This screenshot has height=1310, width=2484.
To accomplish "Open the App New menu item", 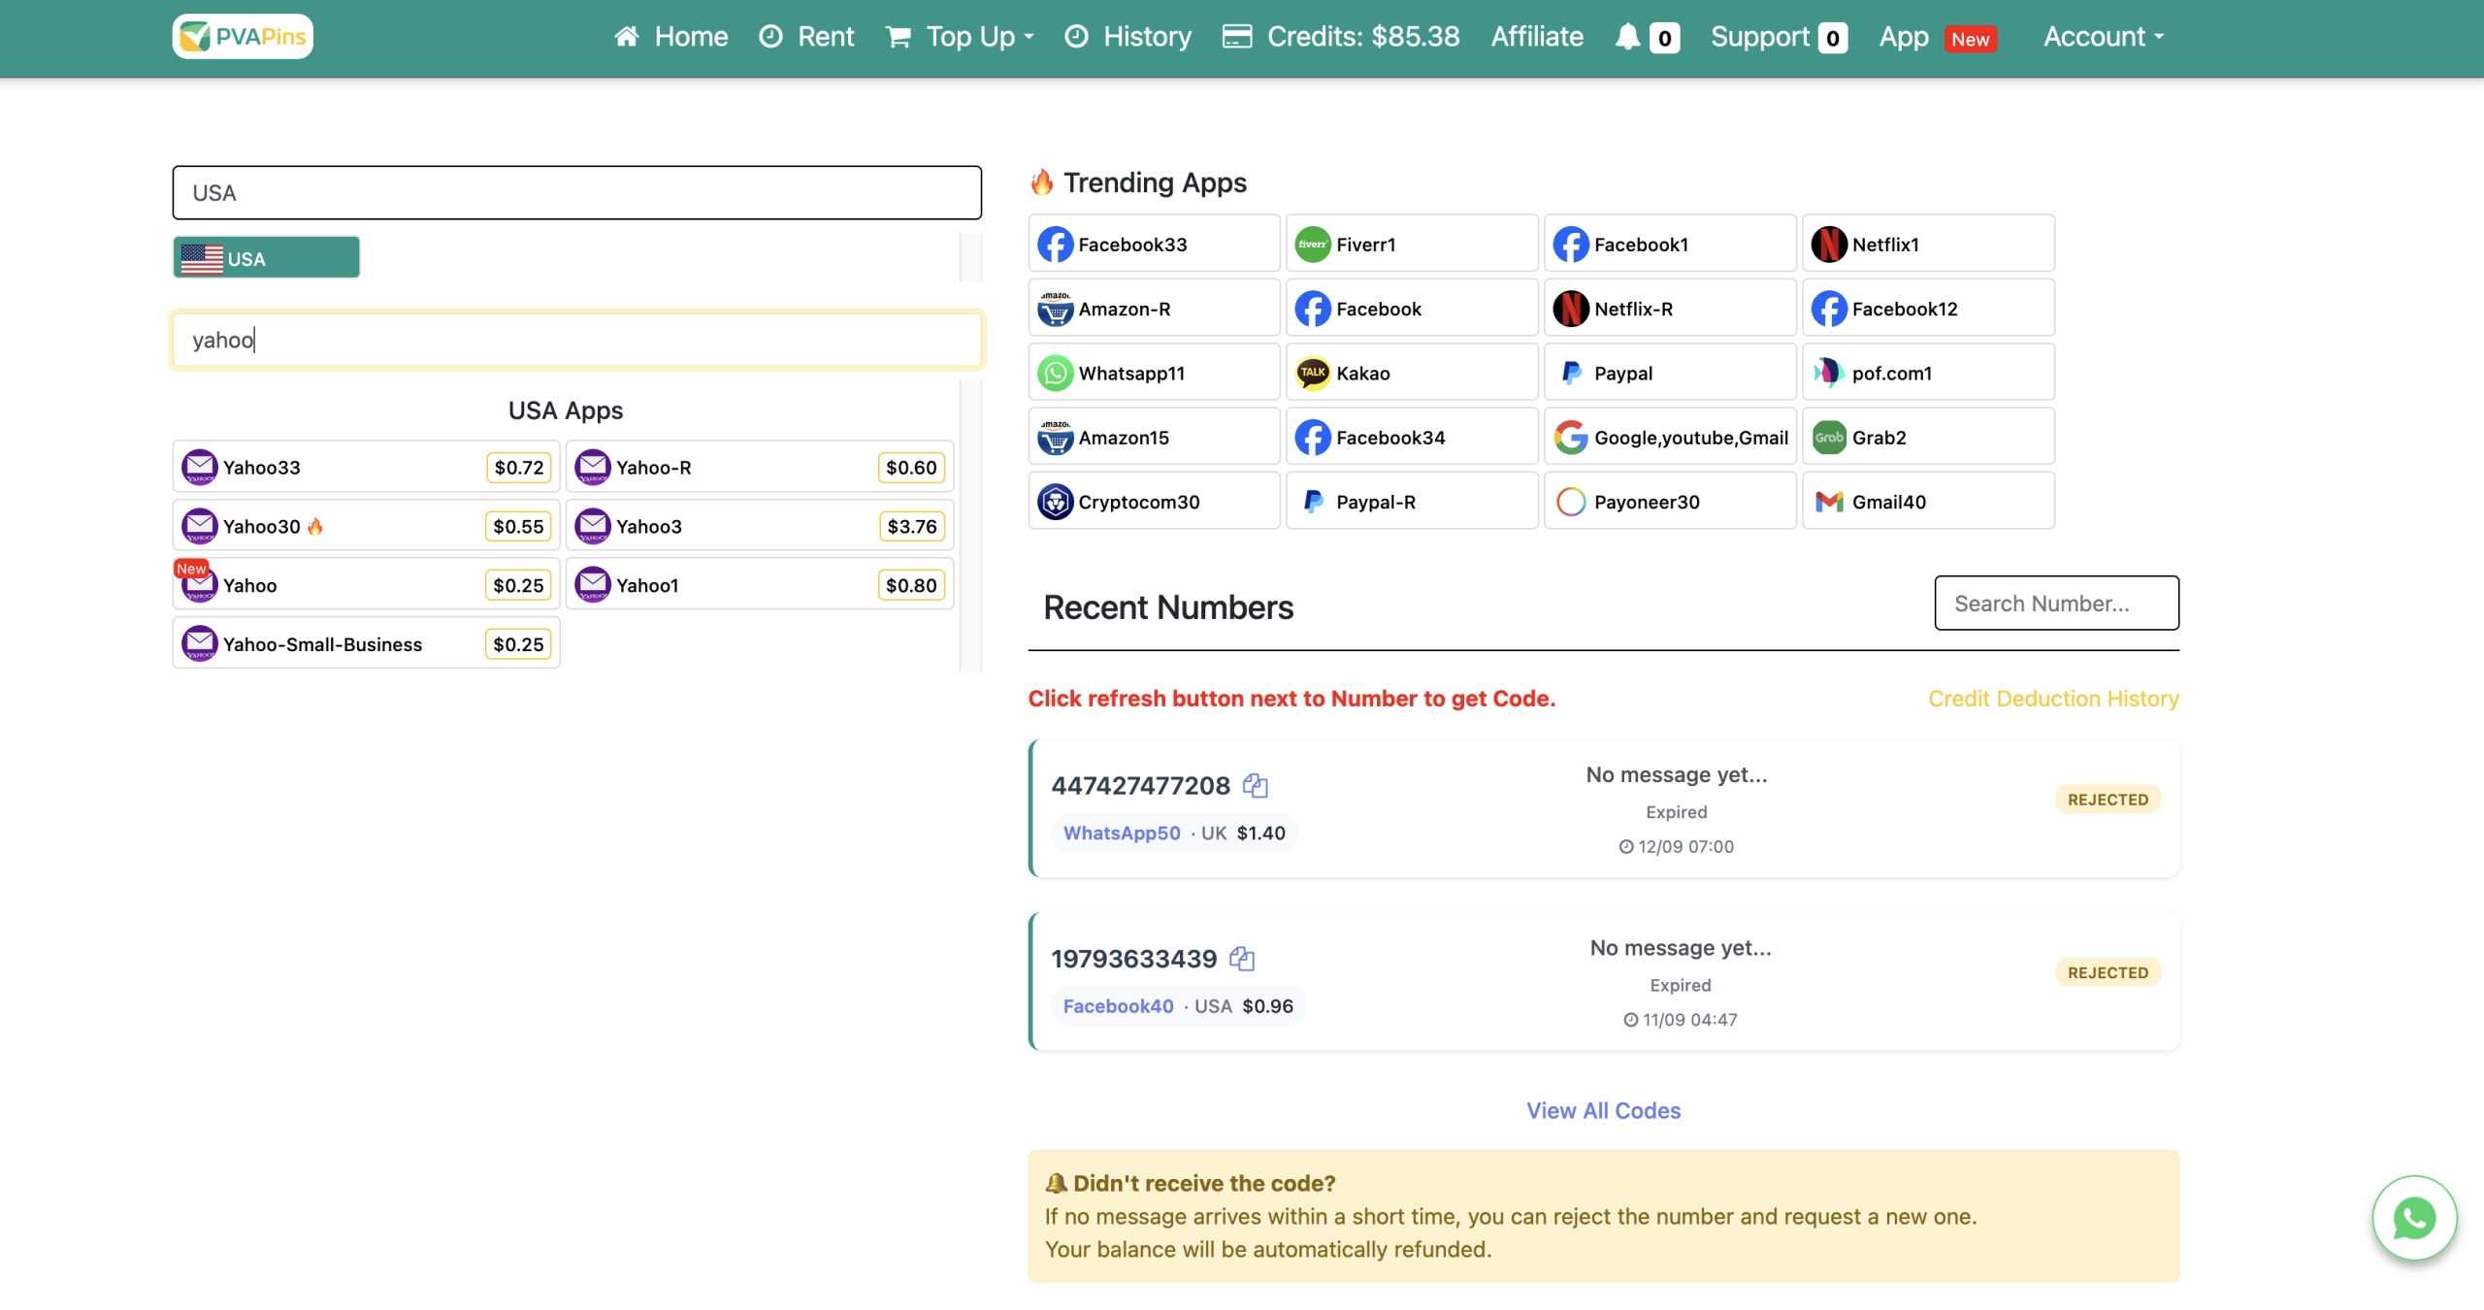I will click(1938, 37).
